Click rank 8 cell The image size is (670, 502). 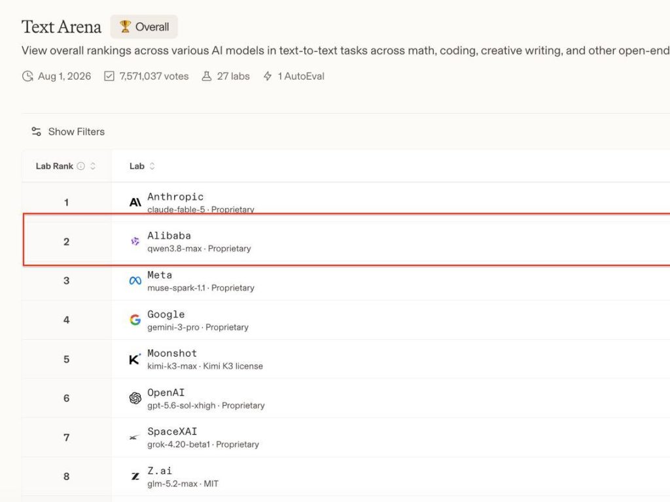point(67,477)
